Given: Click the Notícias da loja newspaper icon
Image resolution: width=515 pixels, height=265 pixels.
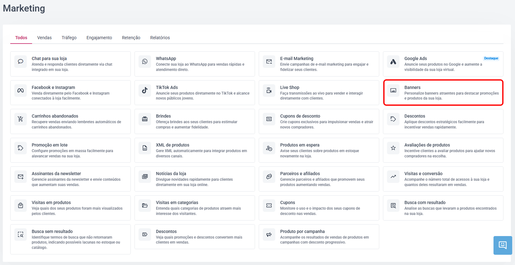Looking at the screenshot, I should (x=145, y=177).
